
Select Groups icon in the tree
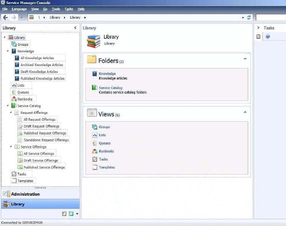[x=14, y=44]
